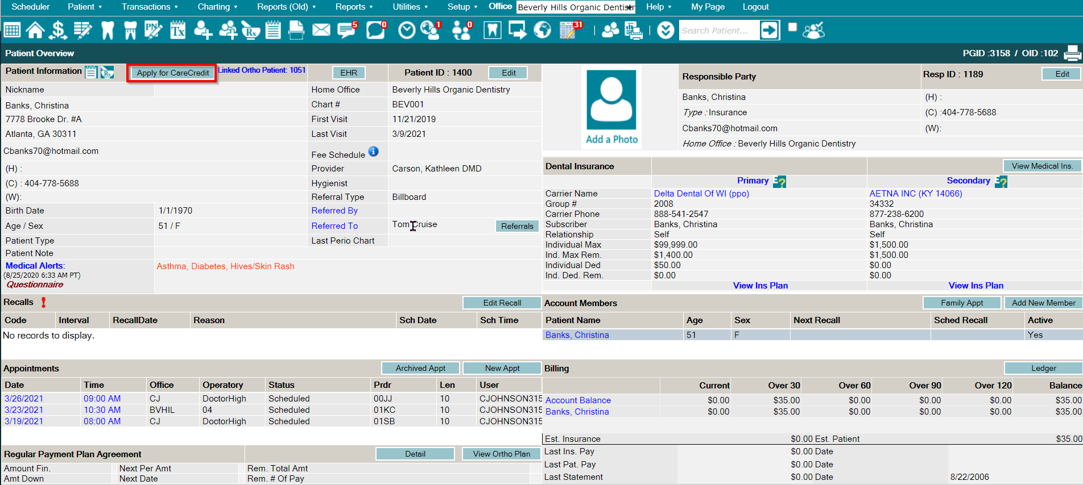
Task: Click Edit next to Resp ID 1189
Action: coord(1062,74)
